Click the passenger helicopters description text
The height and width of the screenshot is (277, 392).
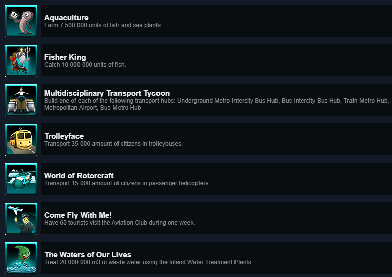coord(127,183)
